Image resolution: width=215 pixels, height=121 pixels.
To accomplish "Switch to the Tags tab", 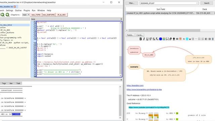I will point(4,83).
